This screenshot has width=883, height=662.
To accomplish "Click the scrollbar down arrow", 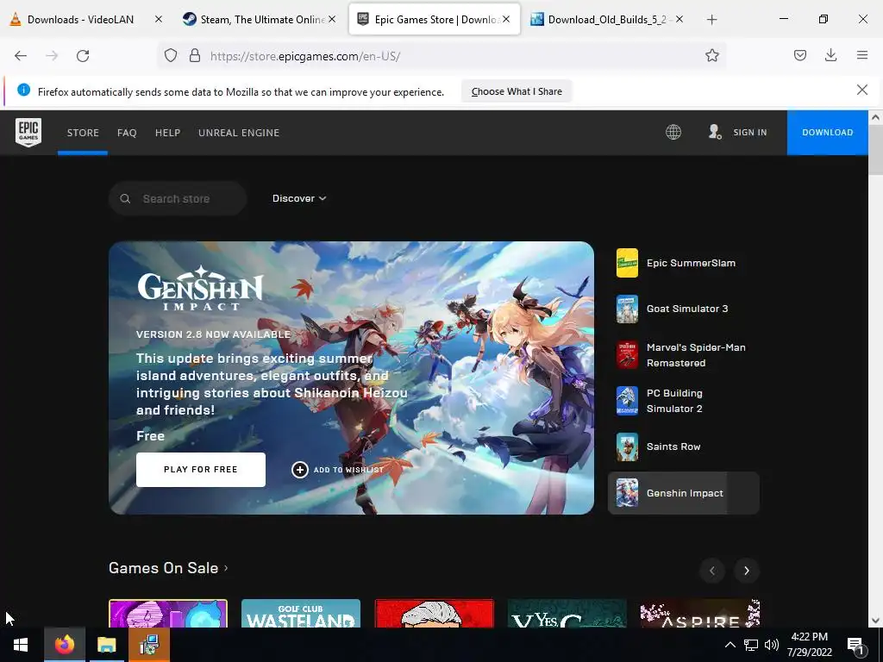I will click(x=874, y=621).
